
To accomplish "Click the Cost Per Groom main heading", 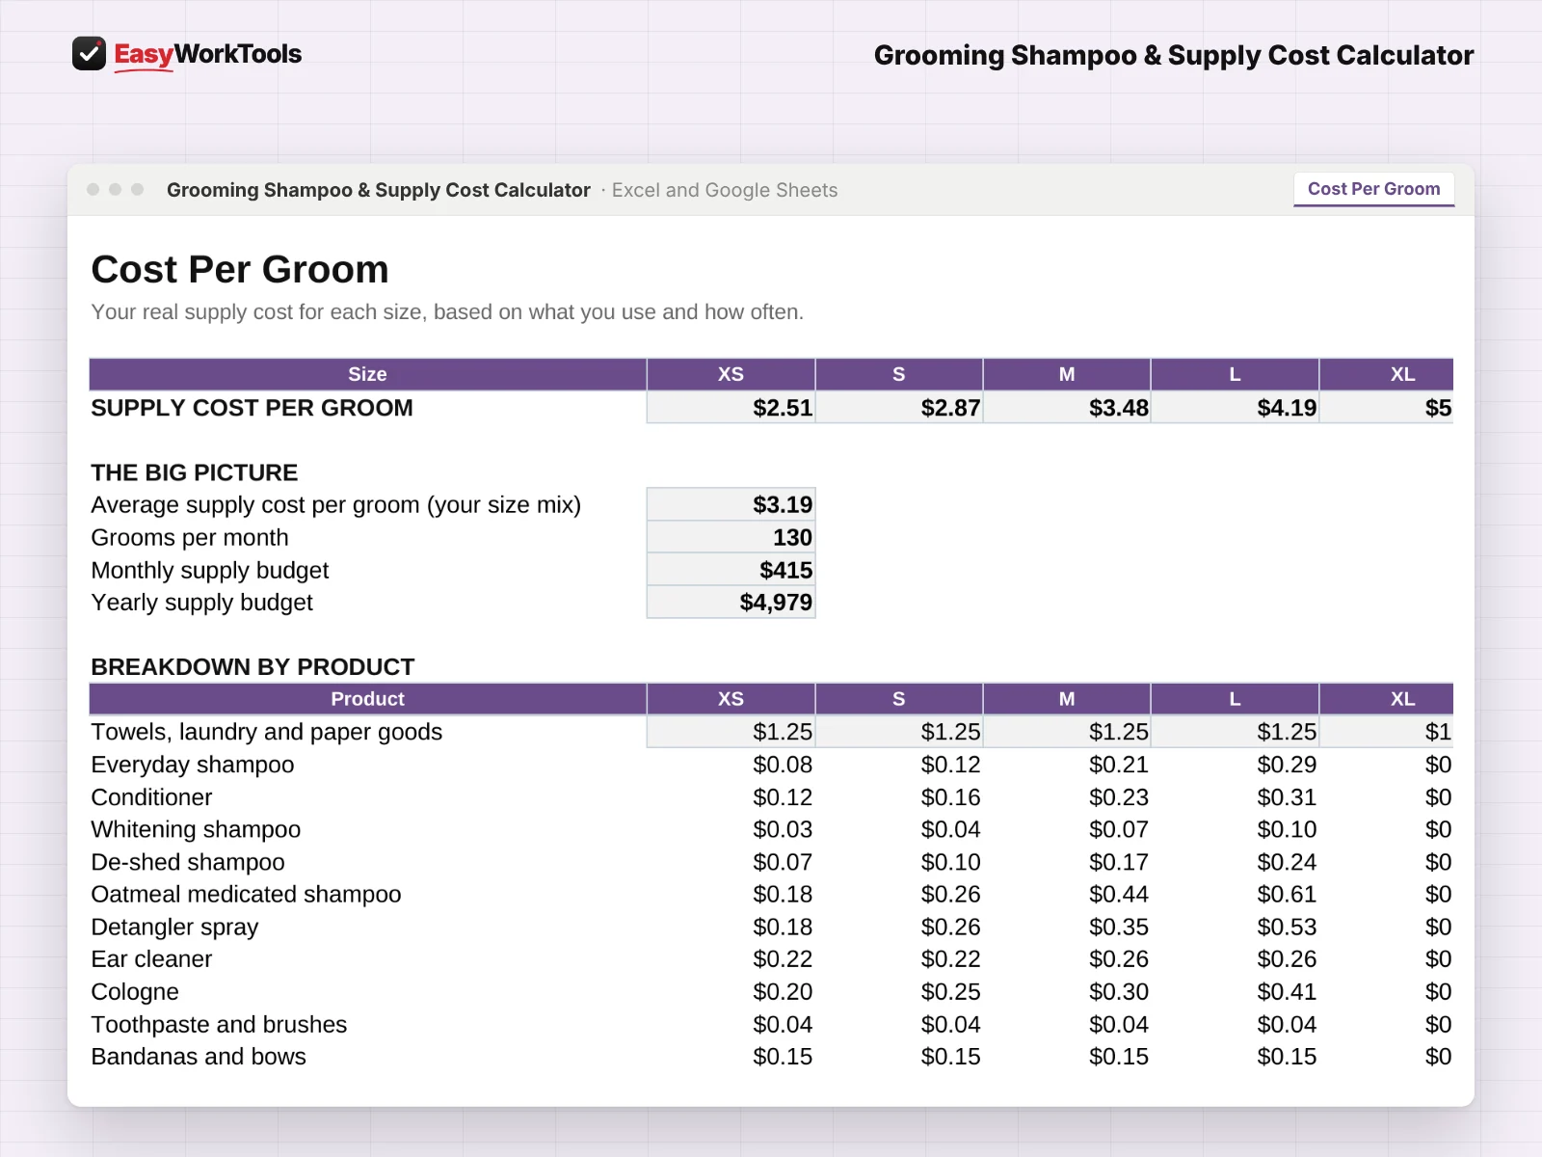I will [x=240, y=270].
